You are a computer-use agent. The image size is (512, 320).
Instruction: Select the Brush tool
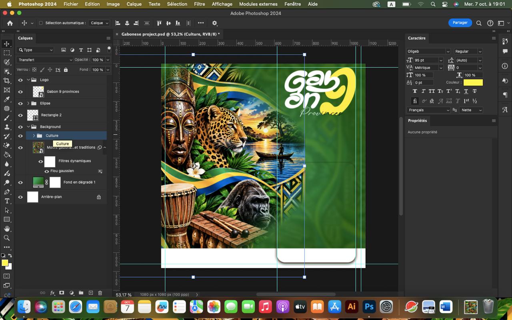coord(7,118)
